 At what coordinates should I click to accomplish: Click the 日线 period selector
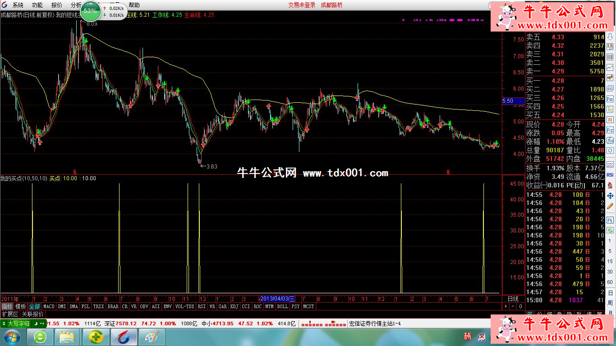513,299
